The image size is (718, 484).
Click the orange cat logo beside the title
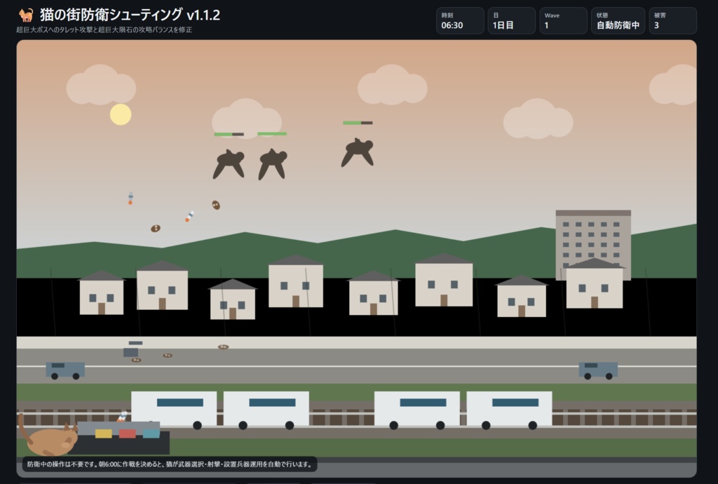pyautogui.click(x=26, y=15)
